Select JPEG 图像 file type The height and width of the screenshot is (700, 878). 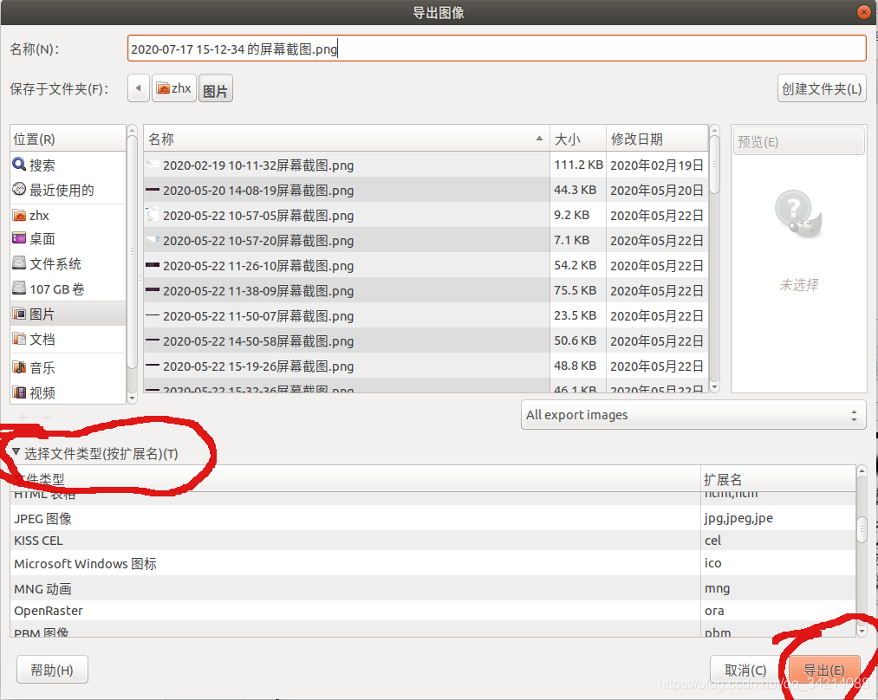point(355,518)
